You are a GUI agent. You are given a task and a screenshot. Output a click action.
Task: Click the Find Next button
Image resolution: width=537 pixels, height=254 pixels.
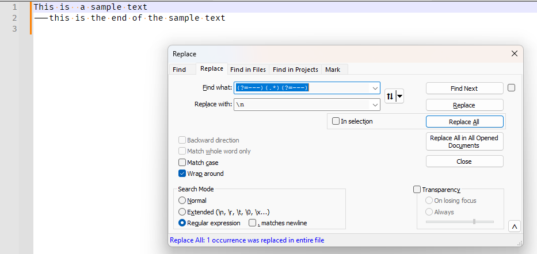pos(464,88)
